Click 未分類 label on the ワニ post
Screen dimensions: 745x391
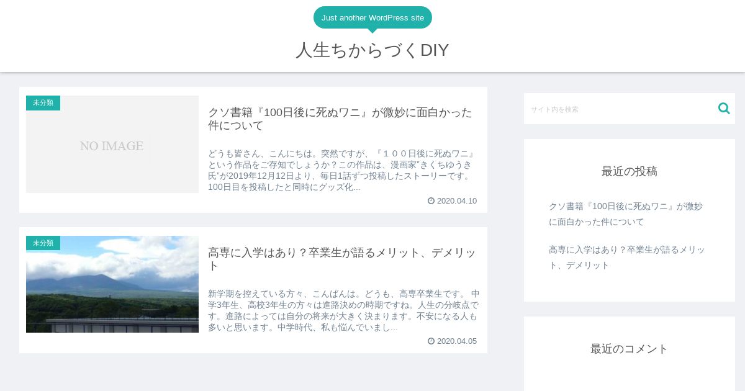pyautogui.click(x=43, y=103)
